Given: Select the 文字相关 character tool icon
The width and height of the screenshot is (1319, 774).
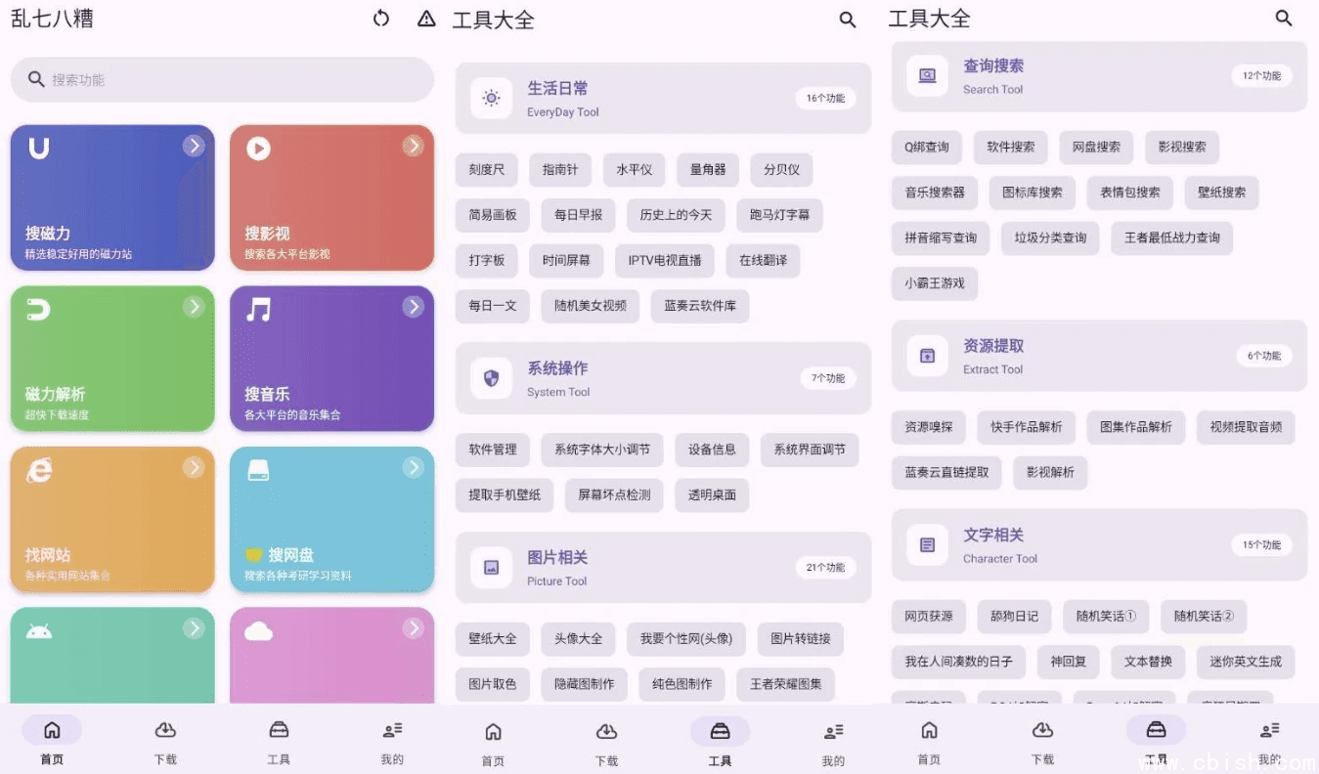Looking at the screenshot, I should pyautogui.click(x=927, y=544).
